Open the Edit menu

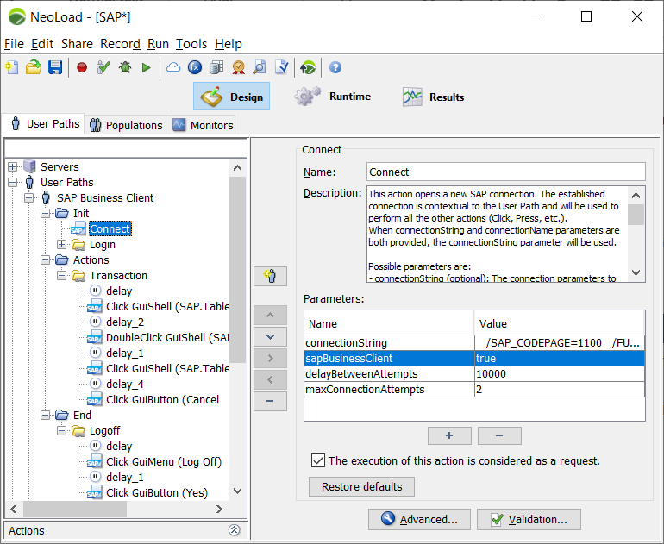click(x=42, y=44)
